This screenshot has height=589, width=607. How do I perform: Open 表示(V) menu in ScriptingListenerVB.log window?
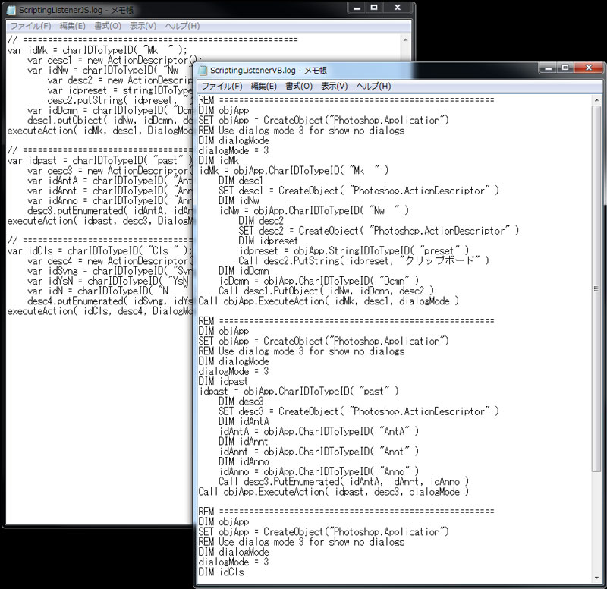[x=334, y=86]
